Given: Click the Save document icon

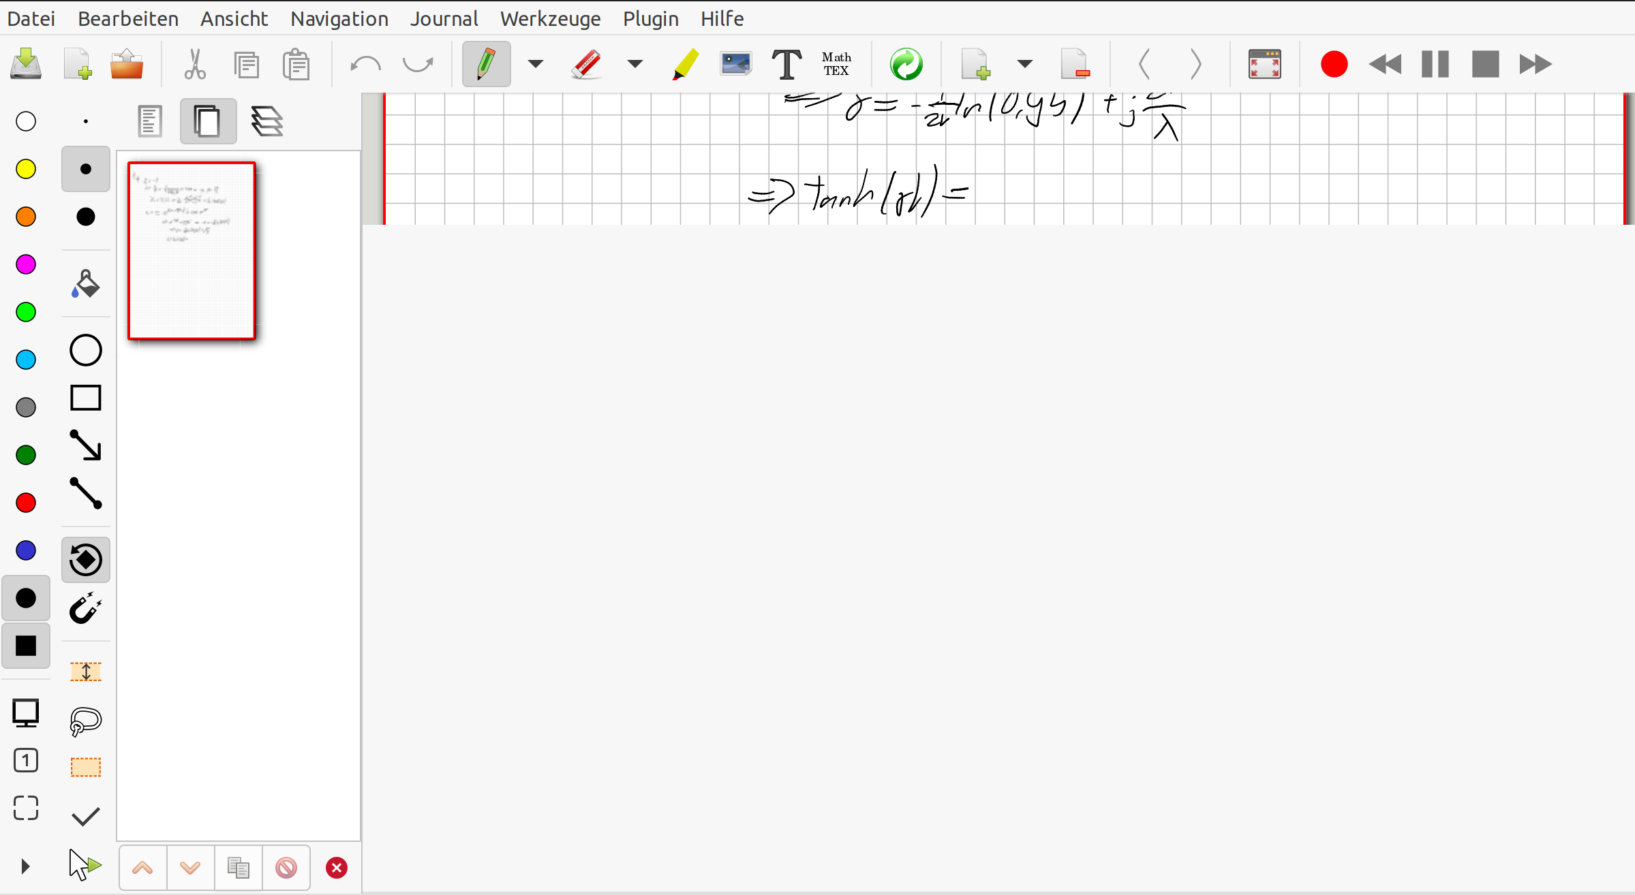Looking at the screenshot, I should coord(26,65).
